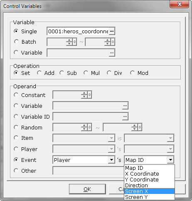The image size is (192, 201).
Task: Select Map ID from the dropdown list
Action: point(149,168)
